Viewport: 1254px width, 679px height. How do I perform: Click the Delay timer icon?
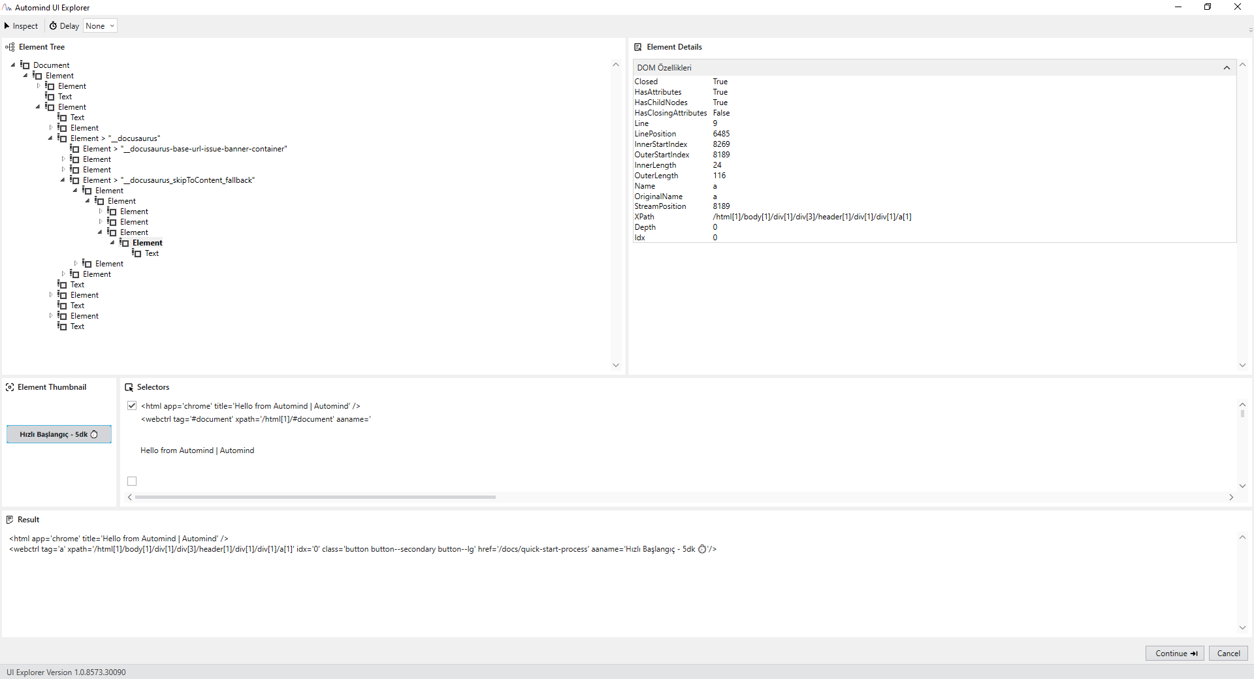coord(53,26)
